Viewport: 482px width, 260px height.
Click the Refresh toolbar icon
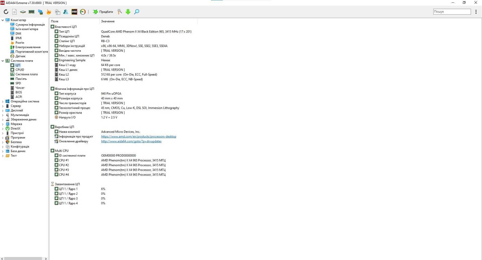pos(6,12)
